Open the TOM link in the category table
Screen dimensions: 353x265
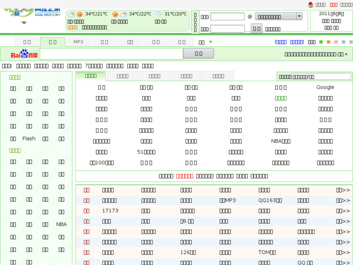point(267,252)
